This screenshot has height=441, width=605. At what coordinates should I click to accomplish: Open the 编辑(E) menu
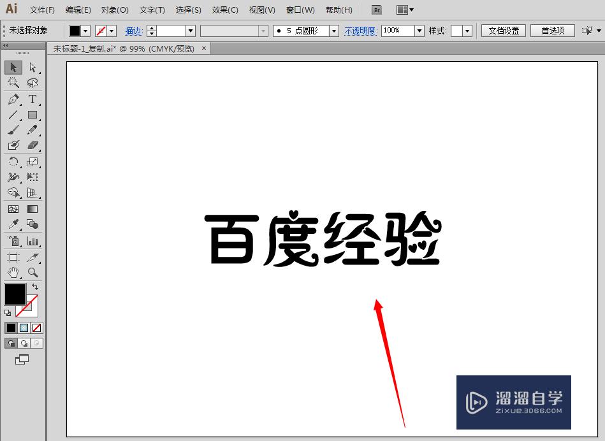click(x=78, y=10)
